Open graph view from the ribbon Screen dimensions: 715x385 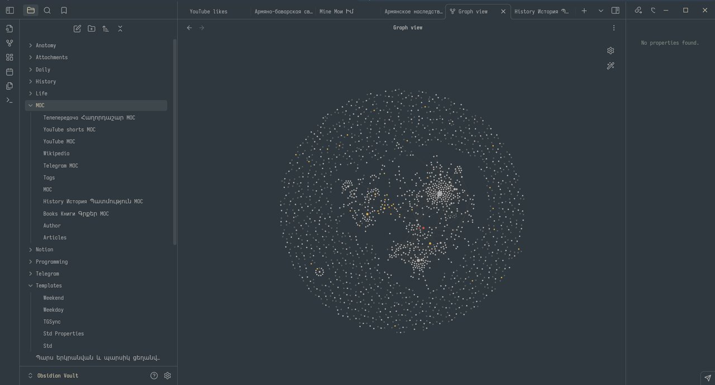(x=9, y=43)
